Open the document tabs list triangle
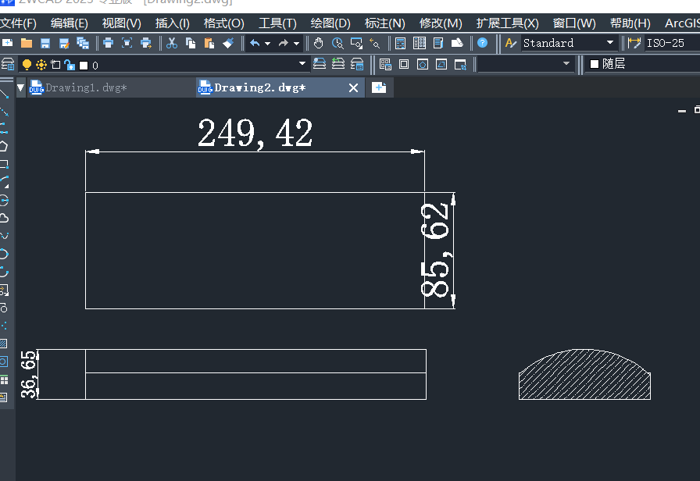700x481 pixels. click(x=20, y=87)
